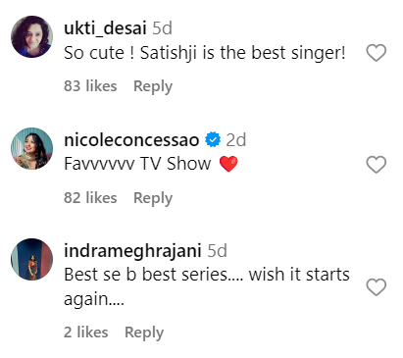View the 83 likes on ukti_desai's comment
The height and width of the screenshot is (358, 403).
click(90, 86)
